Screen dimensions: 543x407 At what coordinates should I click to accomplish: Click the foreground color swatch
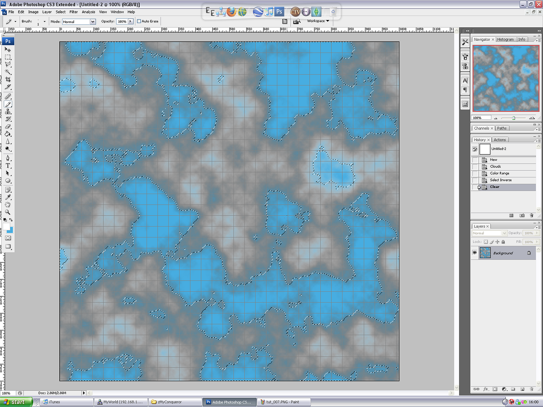coord(6,226)
